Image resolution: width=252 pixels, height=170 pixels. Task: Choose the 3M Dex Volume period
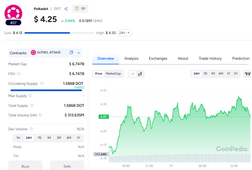(x=59, y=138)
